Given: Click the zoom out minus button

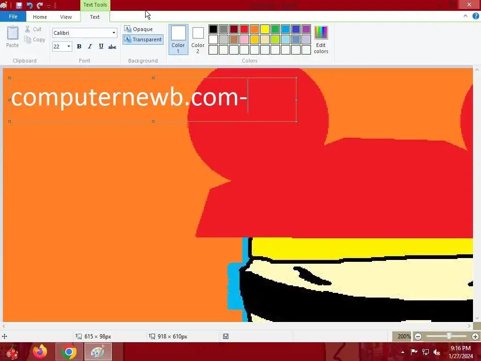Looking at the screenshot, I should pos(418,337).
